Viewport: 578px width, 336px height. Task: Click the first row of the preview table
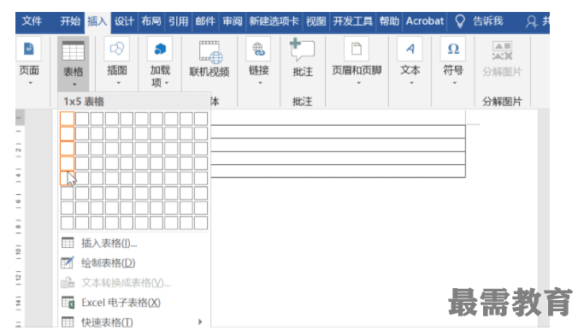pos(338,132)
